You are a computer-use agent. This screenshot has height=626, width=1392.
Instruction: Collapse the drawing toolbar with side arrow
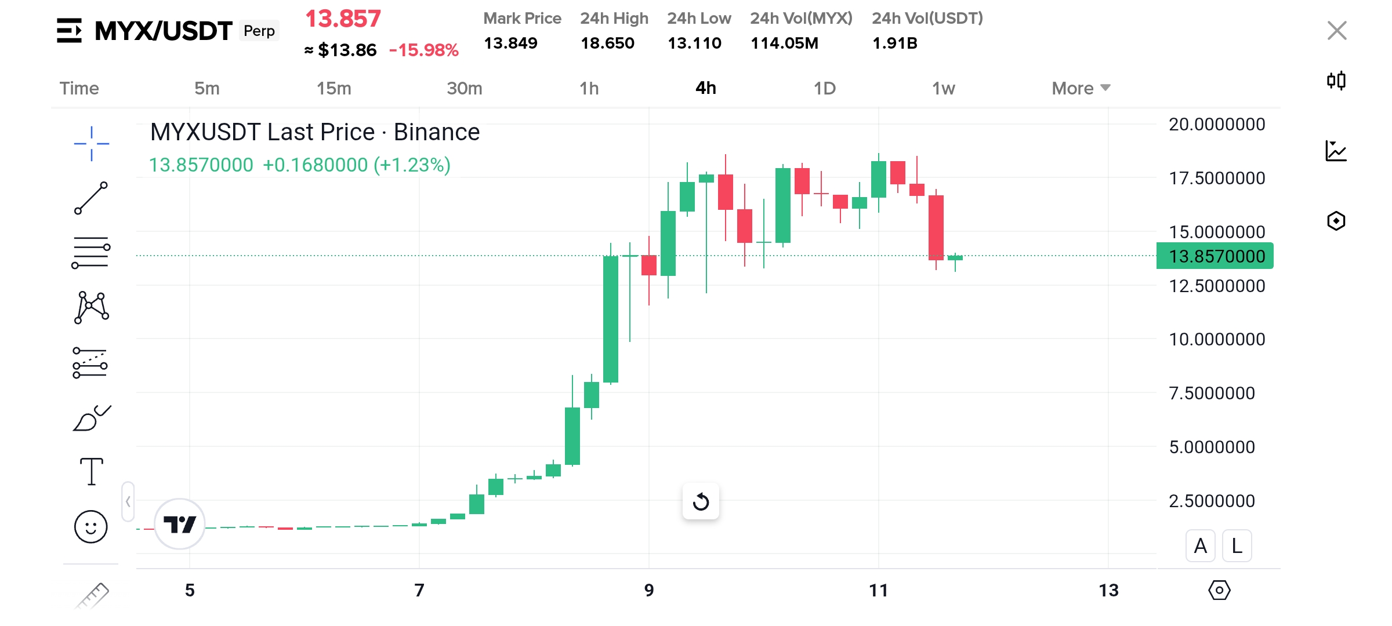pyautogui.click(x=128, y=501)
